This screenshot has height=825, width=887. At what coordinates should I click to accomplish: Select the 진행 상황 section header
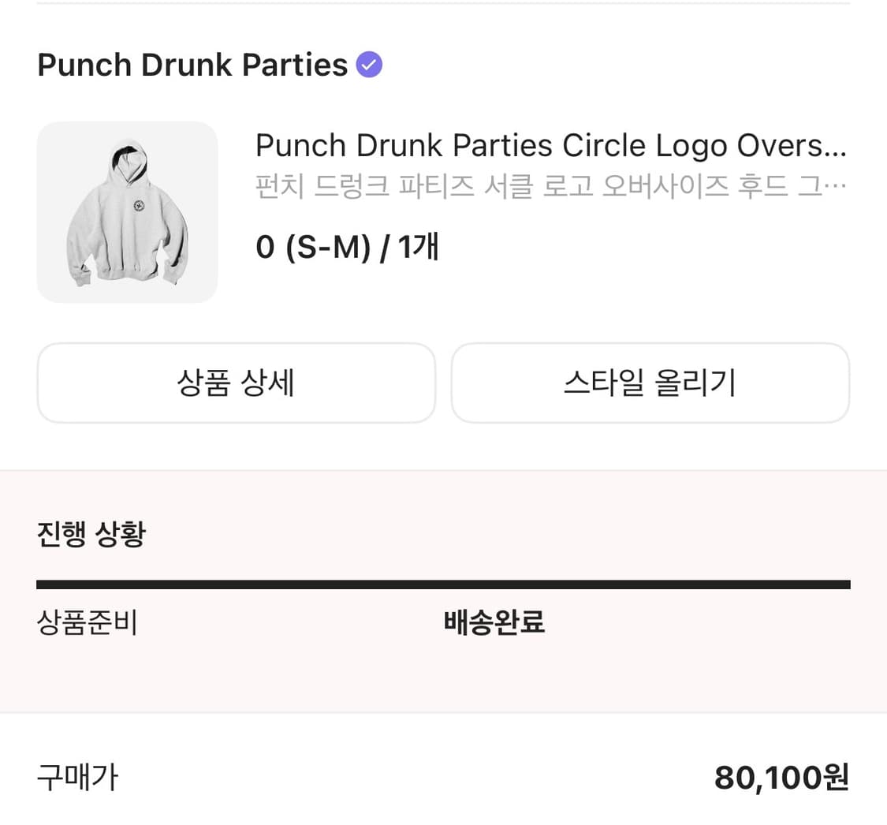[91, 533]
